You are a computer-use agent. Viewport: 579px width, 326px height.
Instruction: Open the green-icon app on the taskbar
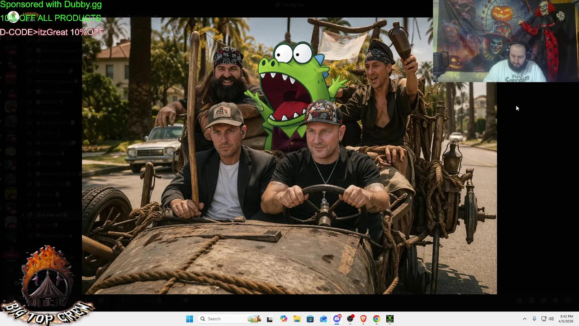(x=390, y=319)
